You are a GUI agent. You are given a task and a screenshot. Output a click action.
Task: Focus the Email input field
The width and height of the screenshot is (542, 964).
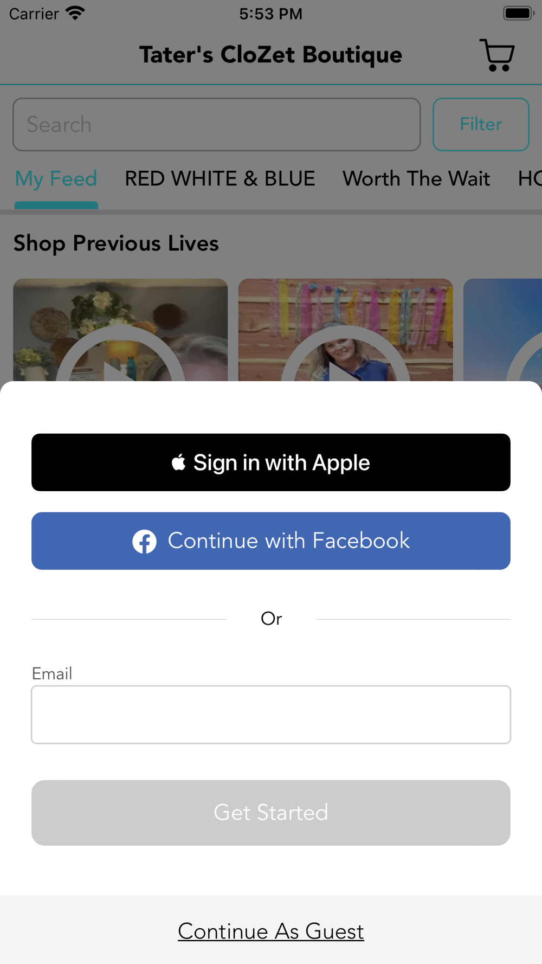[271, 715]
